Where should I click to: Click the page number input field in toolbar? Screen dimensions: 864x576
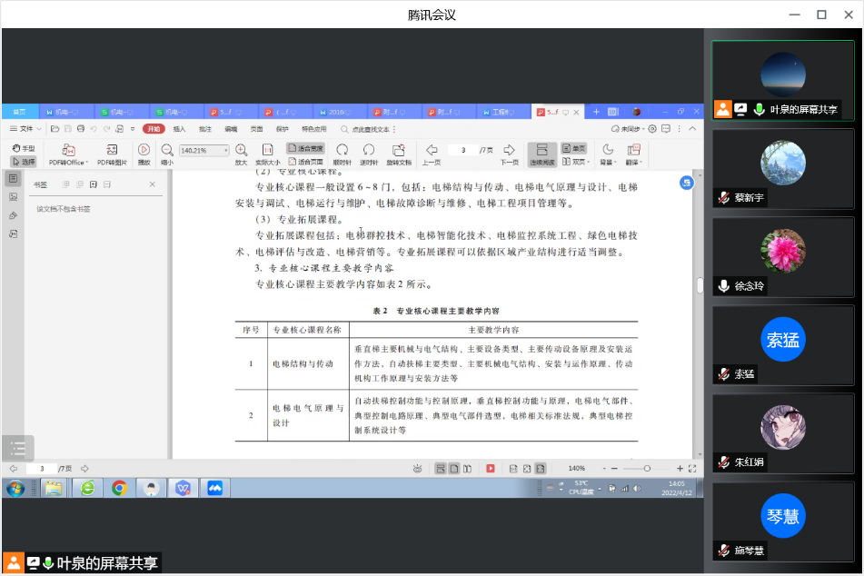[x=464, y=150]
